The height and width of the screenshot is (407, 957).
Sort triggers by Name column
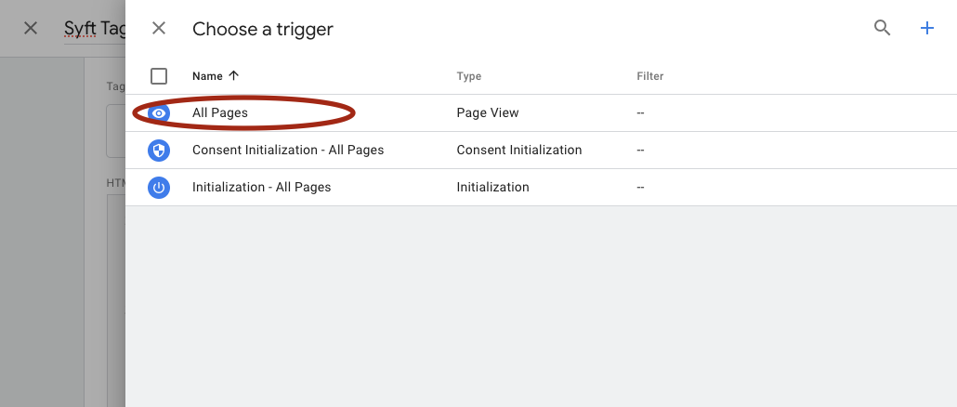[x=207, y=76]
